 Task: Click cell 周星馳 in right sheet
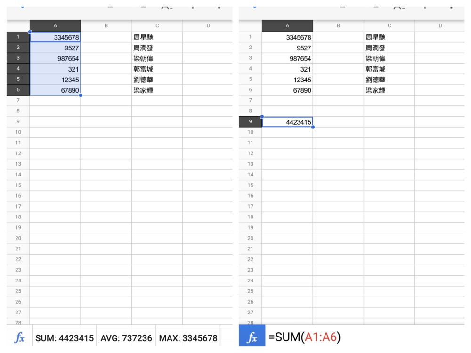[390, 37]
